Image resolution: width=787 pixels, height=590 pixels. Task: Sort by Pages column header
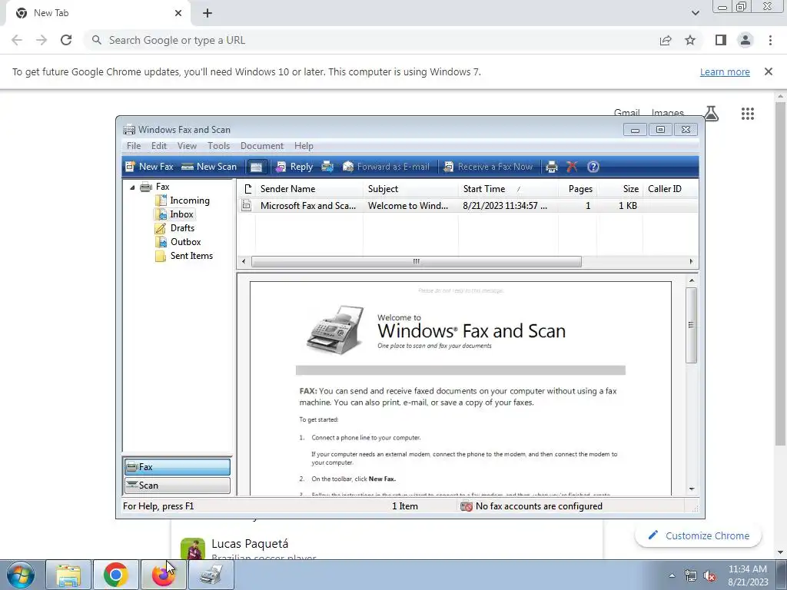click(577, 189)
